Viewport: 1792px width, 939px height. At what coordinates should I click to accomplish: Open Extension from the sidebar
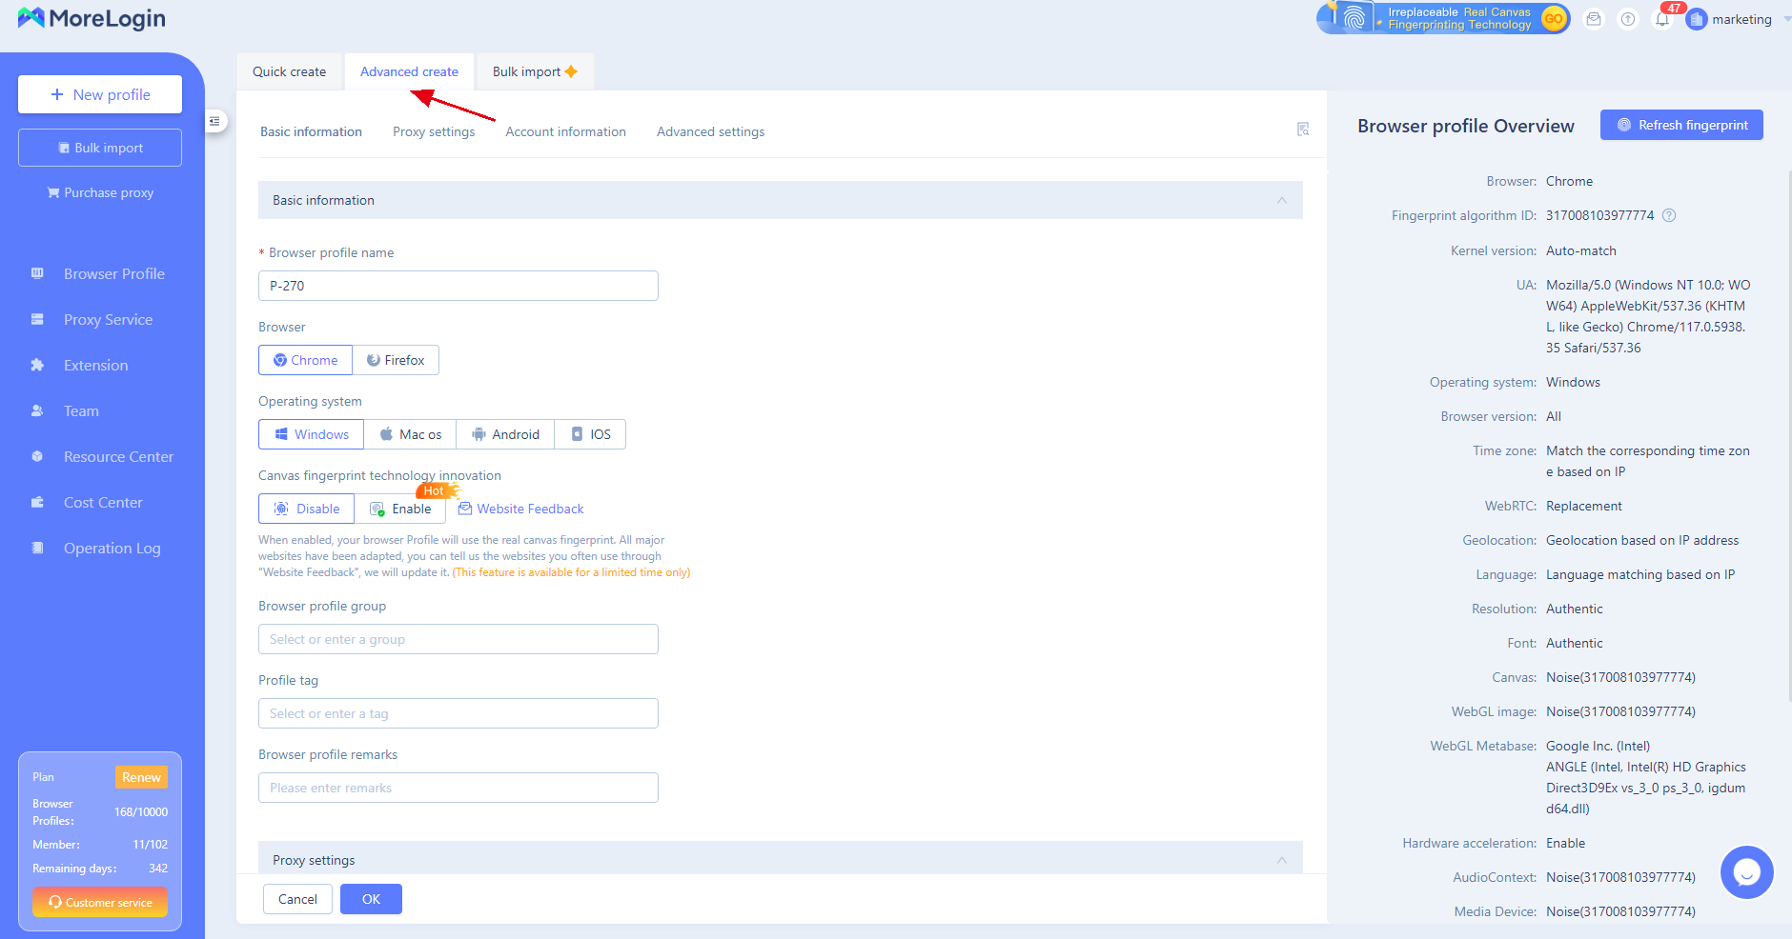point(95,365)
